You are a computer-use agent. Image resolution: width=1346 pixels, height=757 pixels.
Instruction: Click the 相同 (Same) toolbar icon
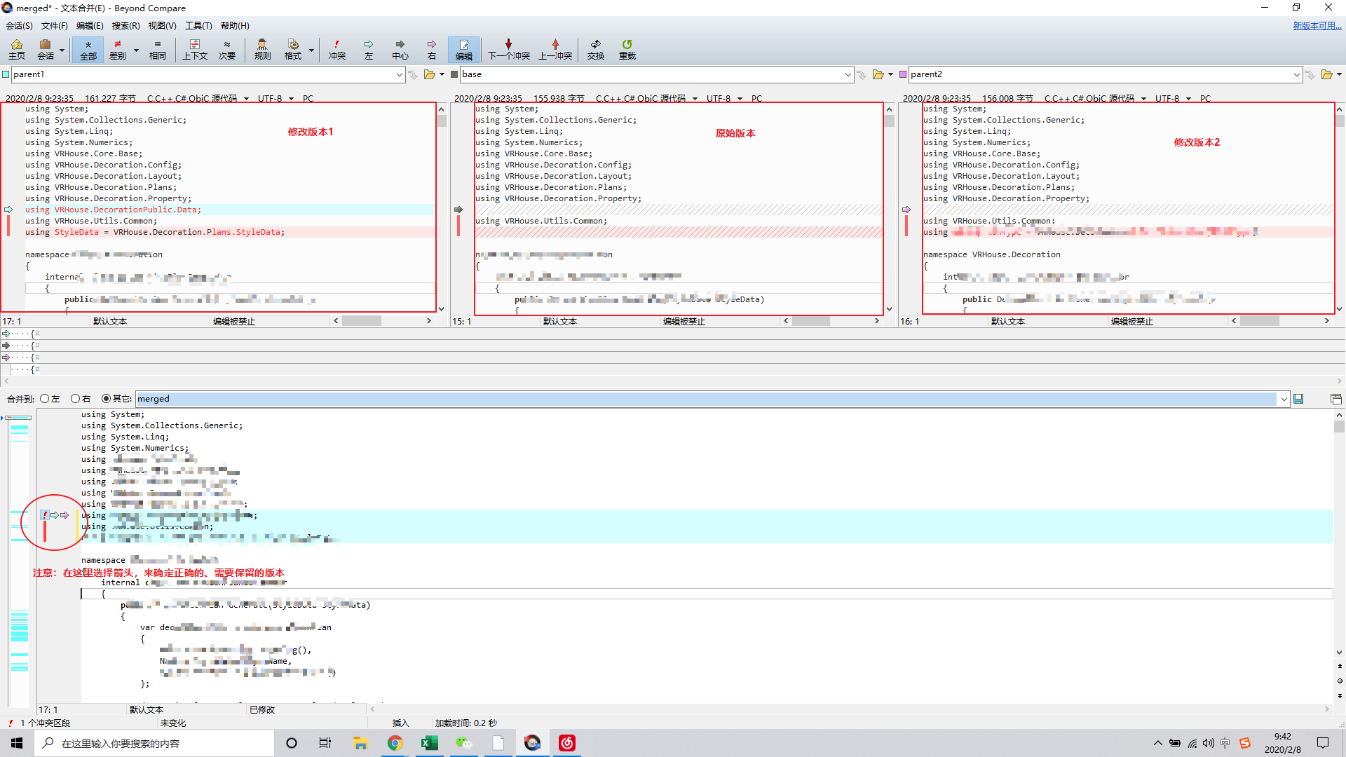157,49
